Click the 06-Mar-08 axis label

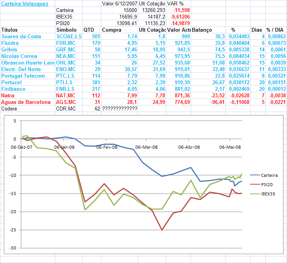147,147
